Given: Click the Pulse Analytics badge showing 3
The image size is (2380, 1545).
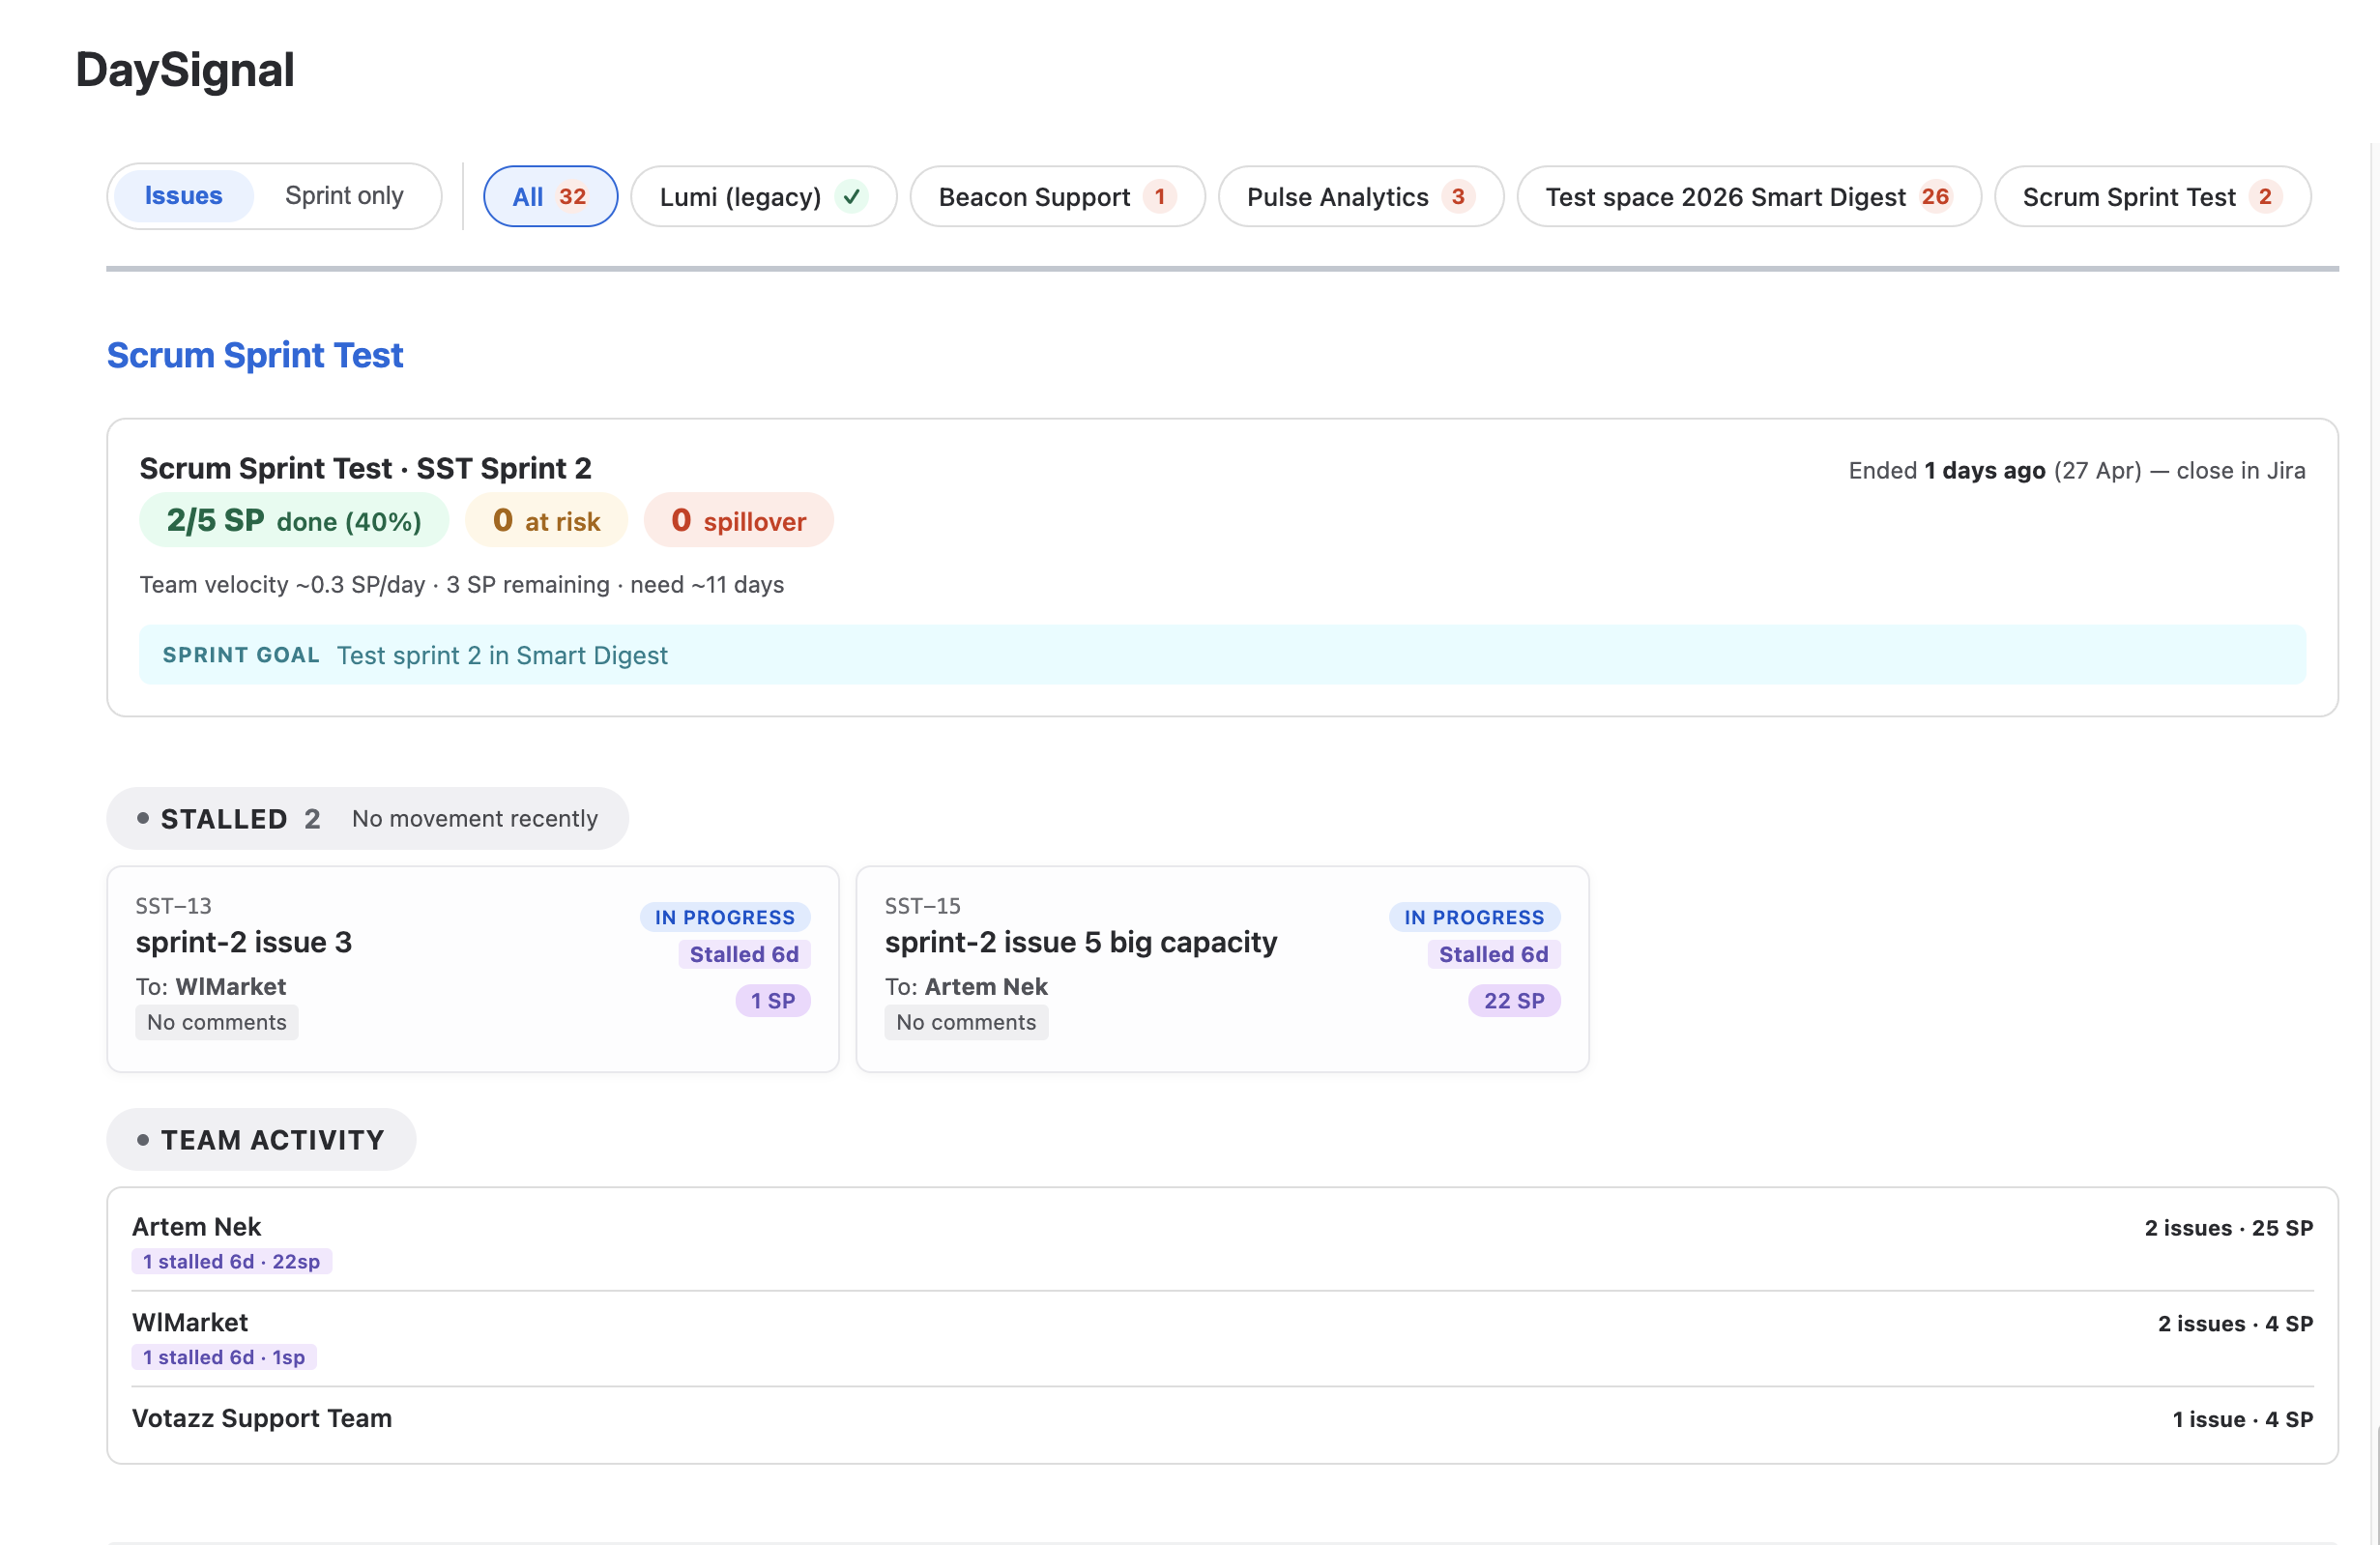Looking at the screenshot, I should pos(1457,197).
